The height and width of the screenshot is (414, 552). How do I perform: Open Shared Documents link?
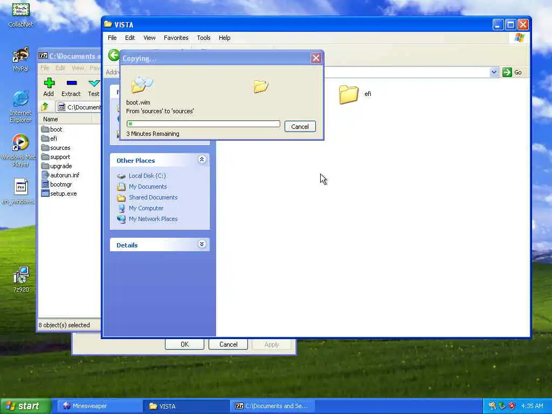tap(147, 197)
